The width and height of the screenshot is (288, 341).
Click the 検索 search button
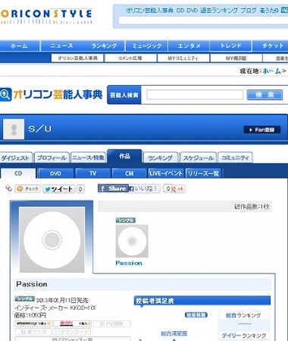point(265,95)
